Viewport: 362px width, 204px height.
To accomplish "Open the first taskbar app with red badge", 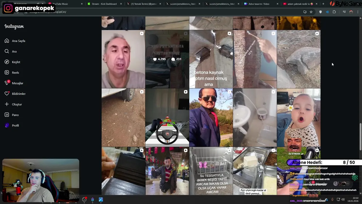I will point(84,200).
